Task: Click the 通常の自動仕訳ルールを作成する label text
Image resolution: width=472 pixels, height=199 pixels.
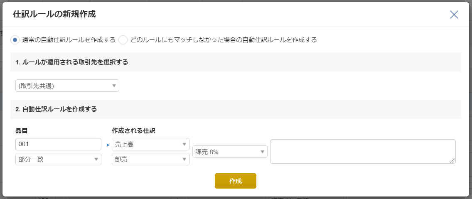Action: (69, 40)
